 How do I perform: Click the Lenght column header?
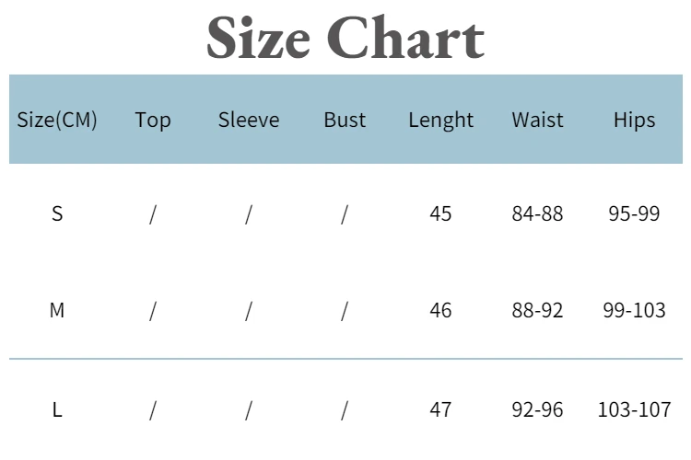[440, 120]
